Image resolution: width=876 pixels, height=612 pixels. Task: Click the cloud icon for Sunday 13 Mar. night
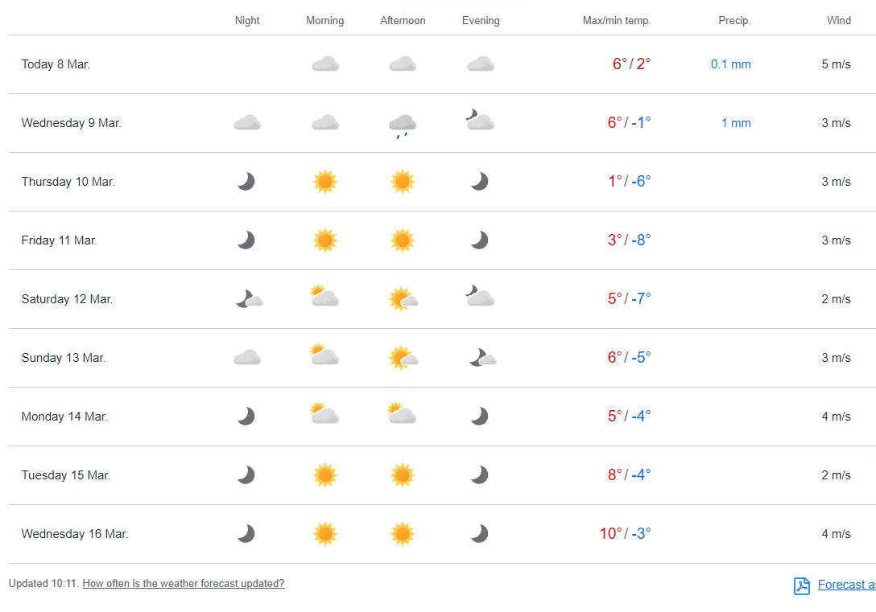[247, 358]
